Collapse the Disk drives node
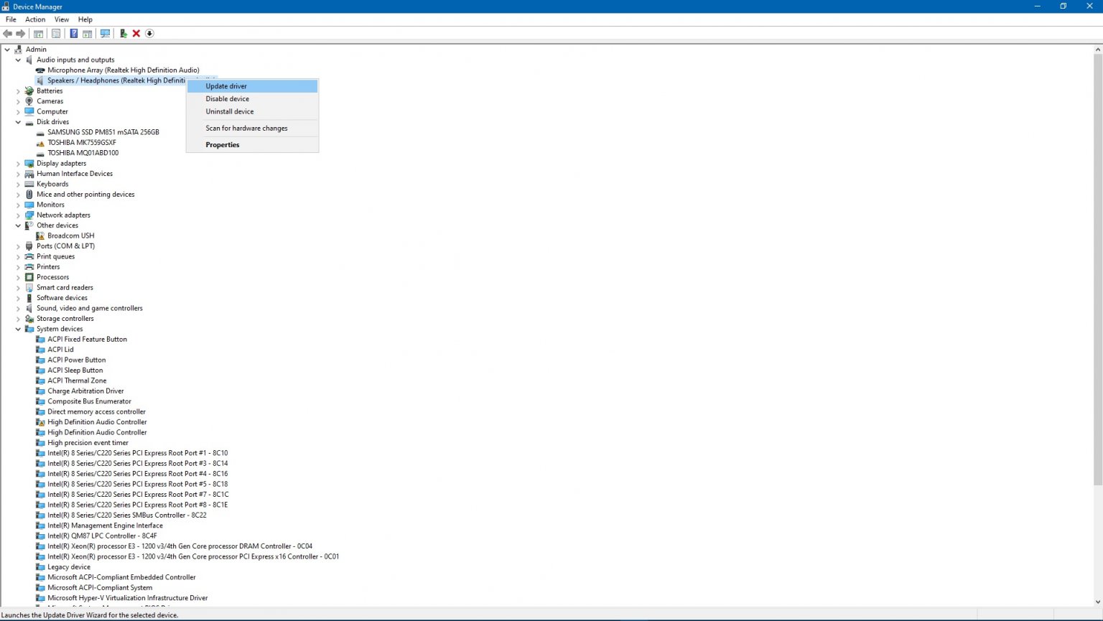Image resolution: width=1103 pixels, height=621 pixels. coord(18,122)
